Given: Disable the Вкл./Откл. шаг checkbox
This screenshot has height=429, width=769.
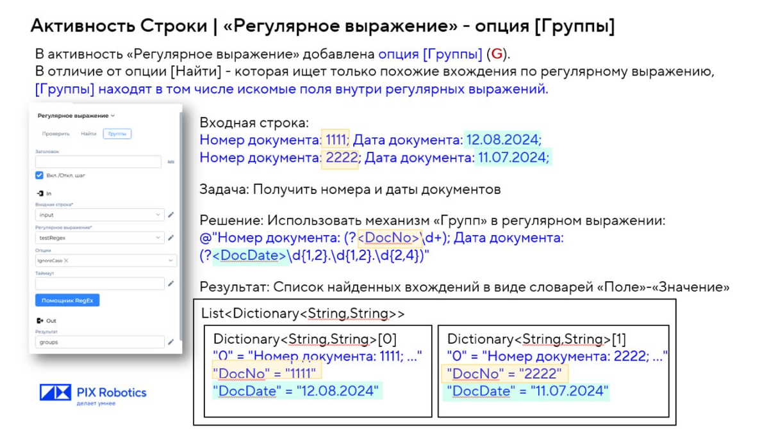Looking at the screenshot, I should coord(38,174).
